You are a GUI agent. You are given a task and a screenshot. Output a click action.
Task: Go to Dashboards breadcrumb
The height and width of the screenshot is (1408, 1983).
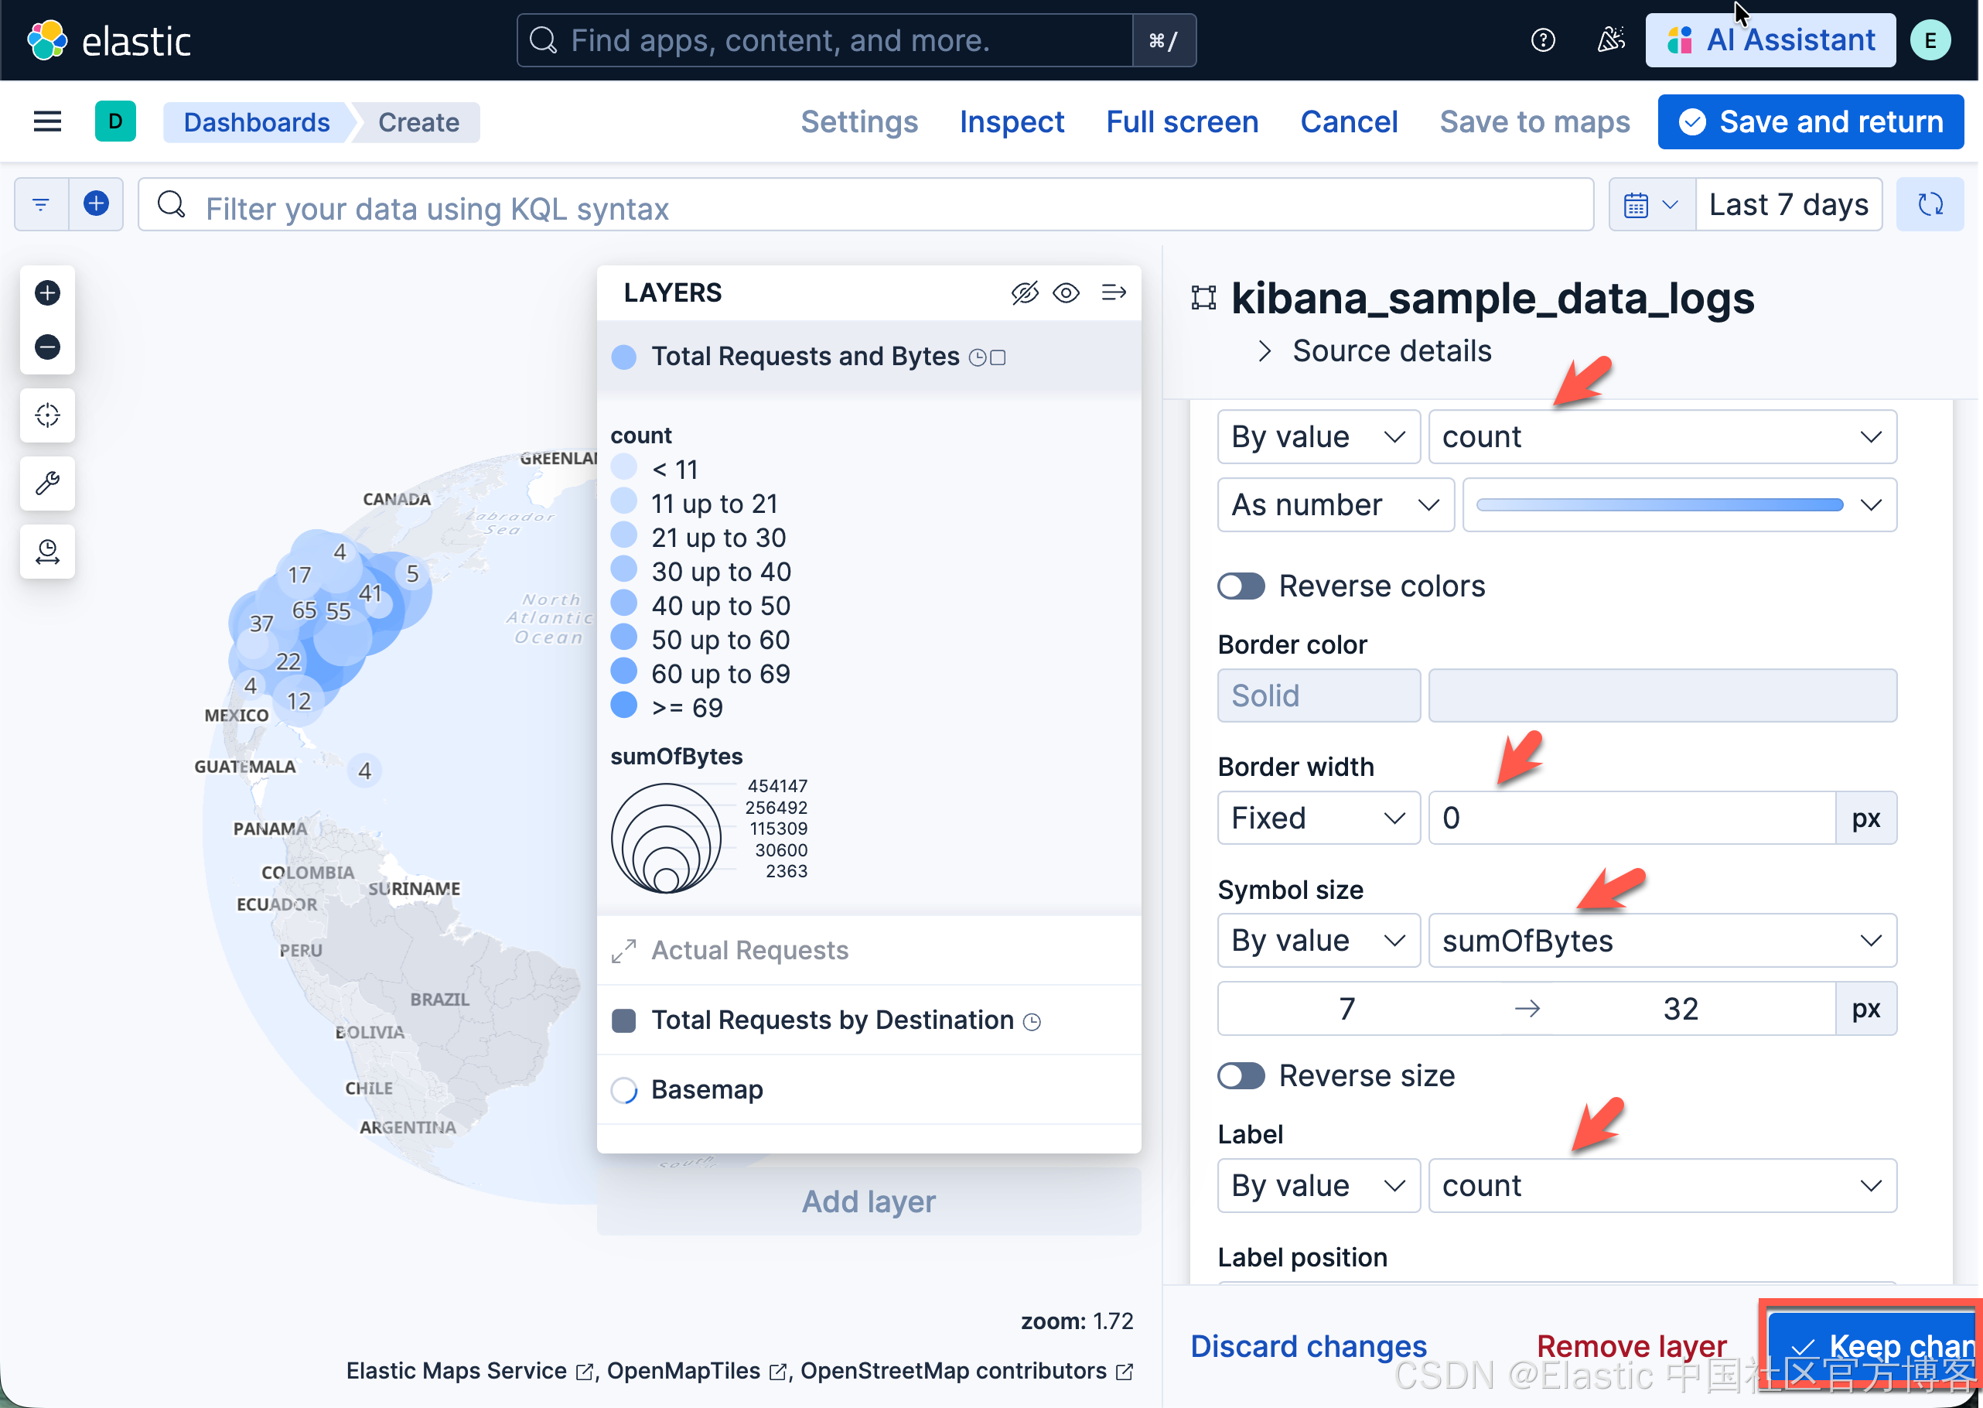click(257, 122)
